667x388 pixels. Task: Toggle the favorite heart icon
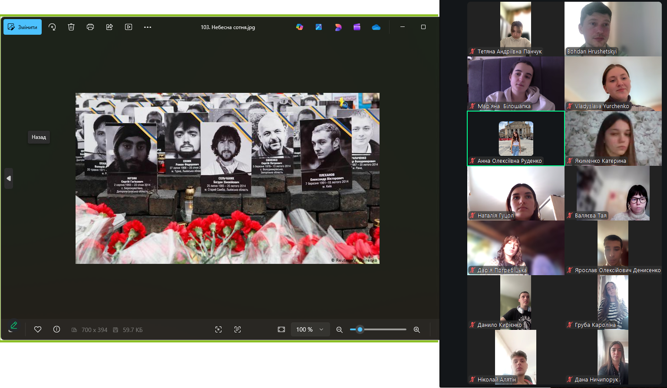pos(38,329)
